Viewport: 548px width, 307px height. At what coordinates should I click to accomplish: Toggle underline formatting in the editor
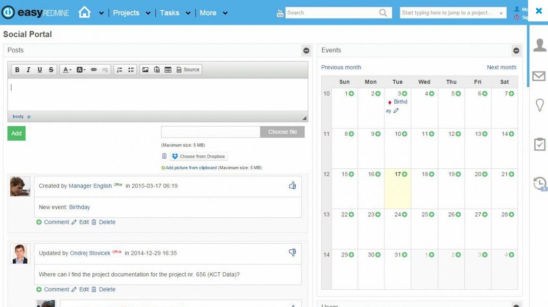click(39, 70)
